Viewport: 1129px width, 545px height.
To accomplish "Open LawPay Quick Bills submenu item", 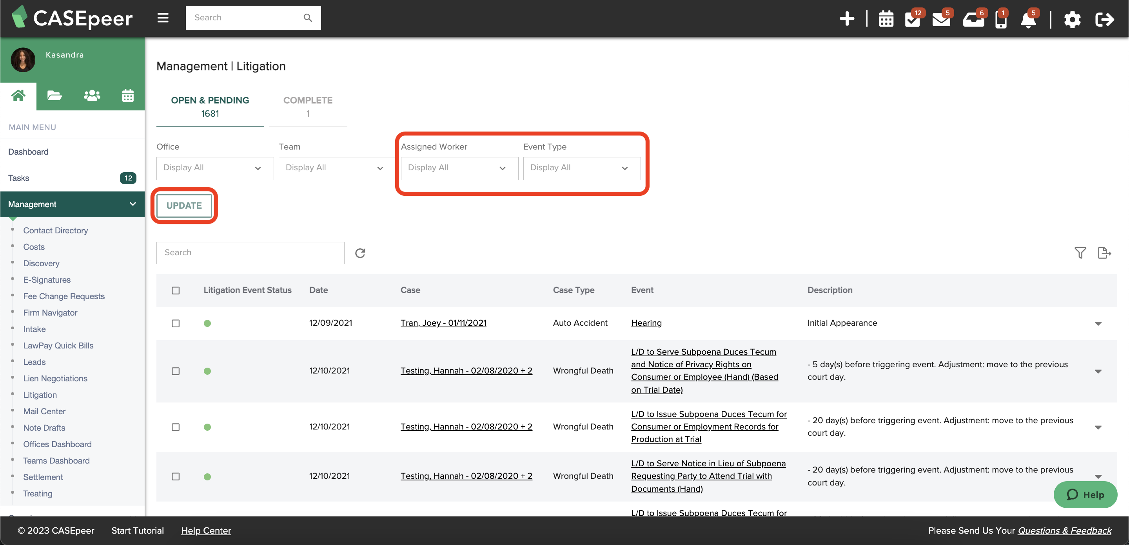I will coord(58,345).
